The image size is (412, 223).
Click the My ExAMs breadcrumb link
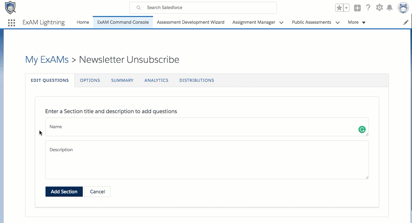click(47, 60)
